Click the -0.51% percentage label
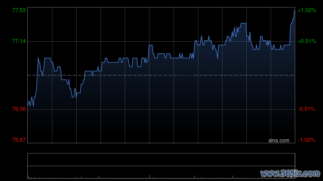The width and height of the screenshot is (323, 181). [x=306, y=109]
